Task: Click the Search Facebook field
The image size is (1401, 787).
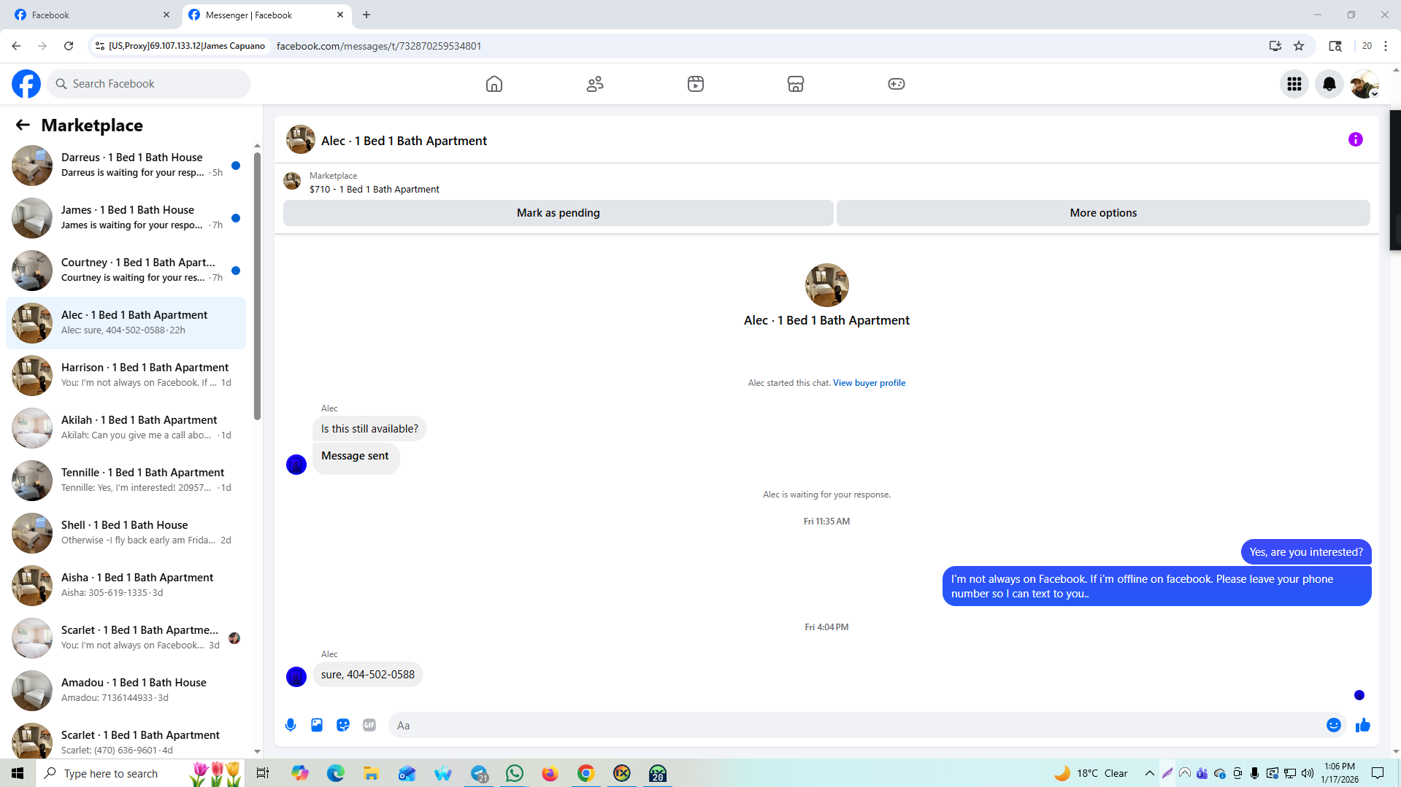Action: click(149, 84)
